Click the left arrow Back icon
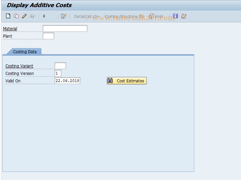This screenshot has height=180, width=241. click(x=44, y=16)
